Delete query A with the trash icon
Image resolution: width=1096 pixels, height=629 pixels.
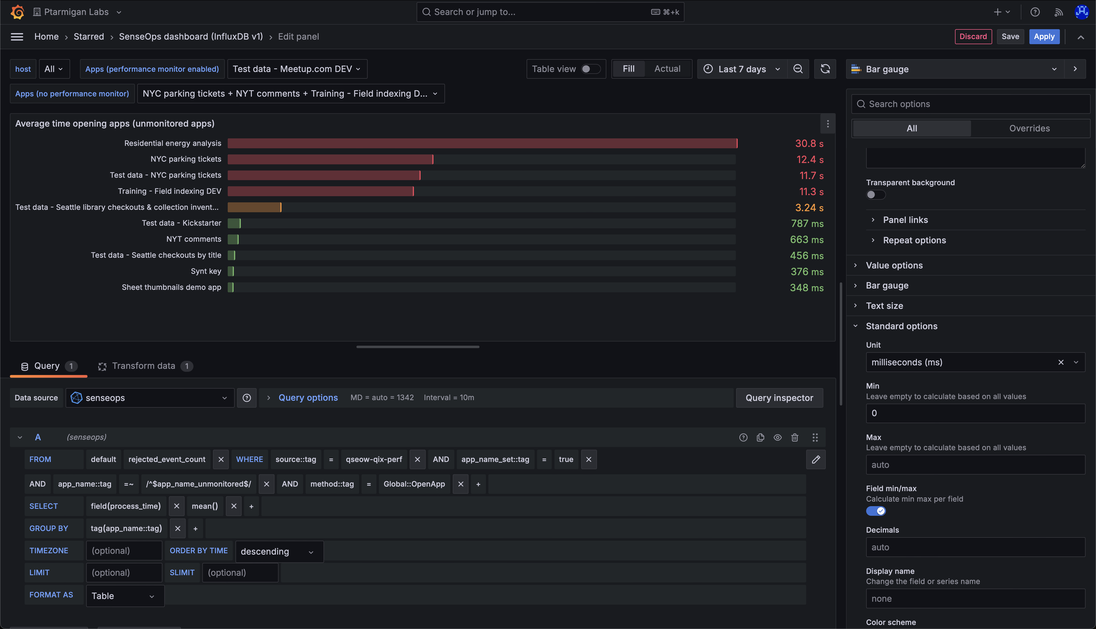(795, 437)
